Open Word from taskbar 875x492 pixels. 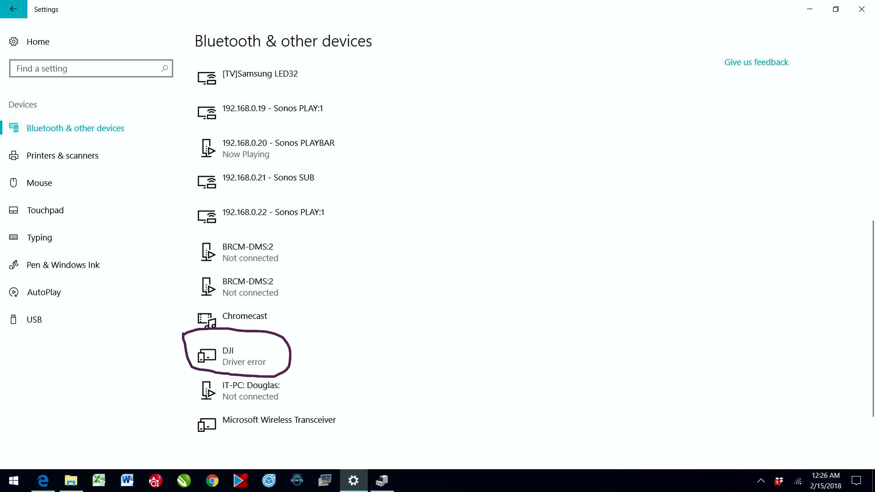tap(127, 481)
